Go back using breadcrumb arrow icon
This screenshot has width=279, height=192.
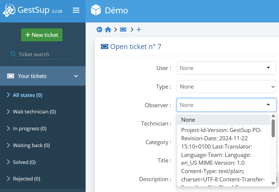pyautogui.click(x=100, y=30)
